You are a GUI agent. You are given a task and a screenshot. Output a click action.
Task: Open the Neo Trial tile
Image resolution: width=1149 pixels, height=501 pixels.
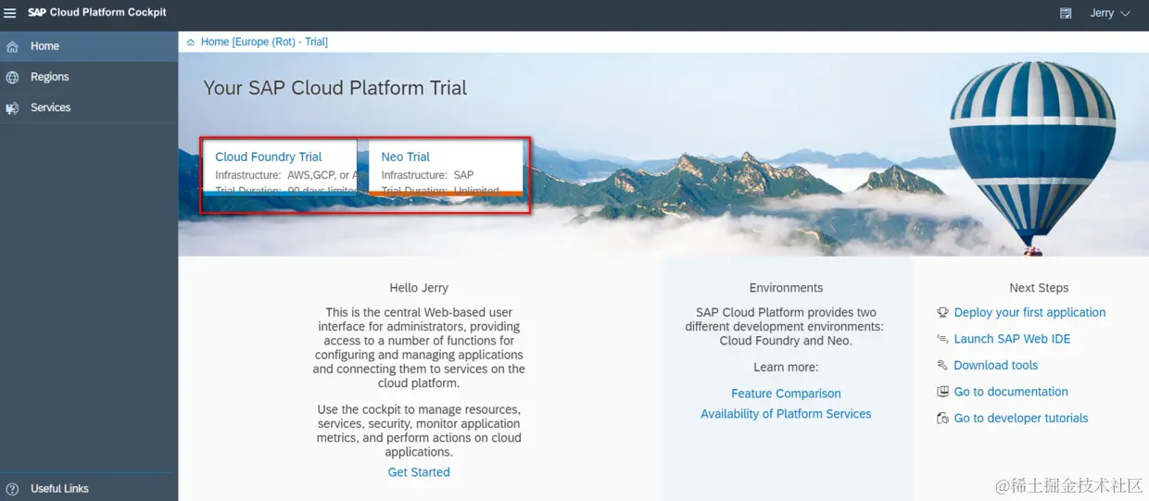coord(446,168)
